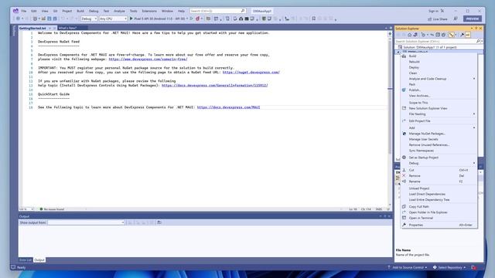The width and height of the screenshot is (495, 278).
Task: Click the PREVIEW button
Action: click(473, 19)
